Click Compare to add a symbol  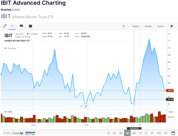(11, 48)
